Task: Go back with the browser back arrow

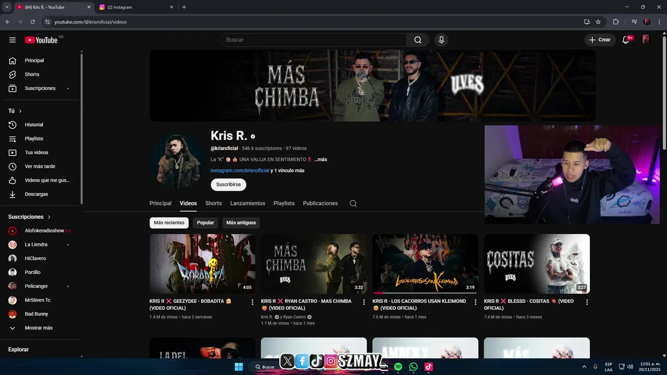Action: pos(7,22)
